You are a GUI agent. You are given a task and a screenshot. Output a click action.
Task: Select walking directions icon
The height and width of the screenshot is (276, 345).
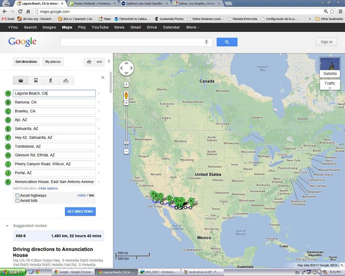pos(50,81)
